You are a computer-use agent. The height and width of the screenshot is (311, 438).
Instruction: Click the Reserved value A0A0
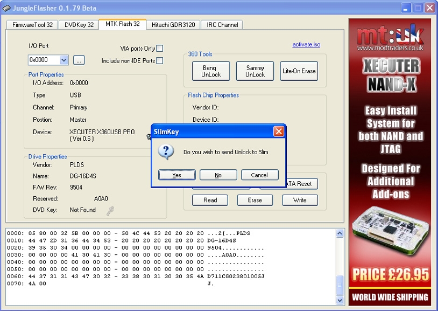[101, 198]
